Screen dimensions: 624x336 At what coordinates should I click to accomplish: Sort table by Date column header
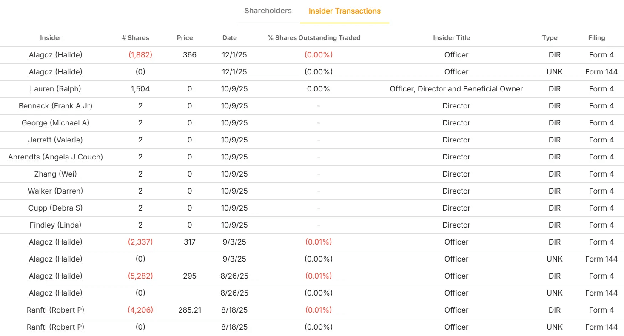point(230,38)
